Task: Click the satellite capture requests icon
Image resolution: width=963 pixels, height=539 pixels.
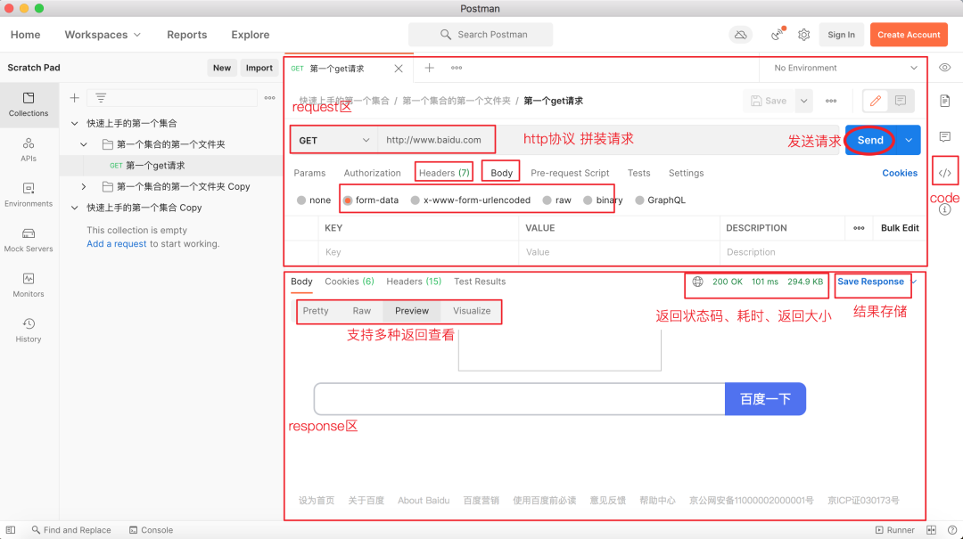Action: [x=778, y=35]
